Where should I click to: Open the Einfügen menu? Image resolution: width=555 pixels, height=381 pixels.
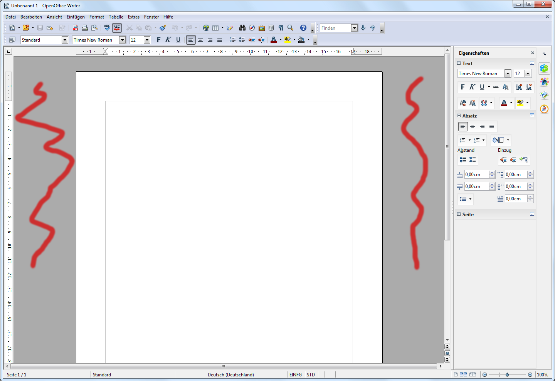76,17
